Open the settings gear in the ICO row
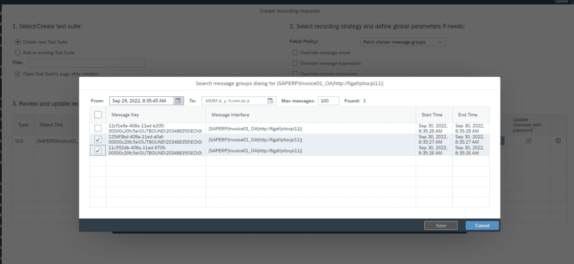 (558, 140)
